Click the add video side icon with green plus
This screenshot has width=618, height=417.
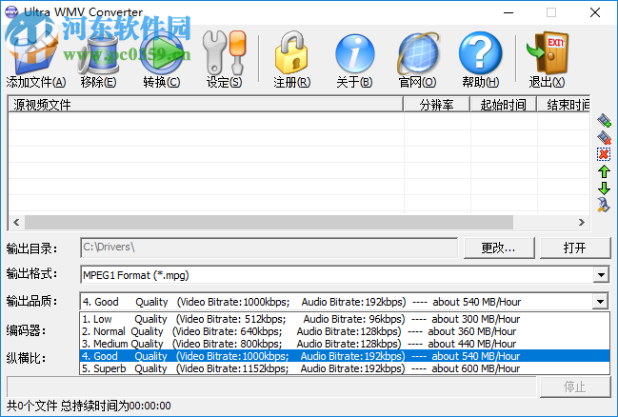click(x=604, y=120)
